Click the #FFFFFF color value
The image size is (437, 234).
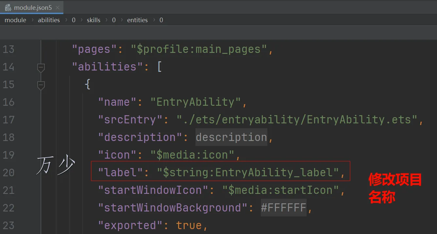pyautogui.click(x=284, y=208)
